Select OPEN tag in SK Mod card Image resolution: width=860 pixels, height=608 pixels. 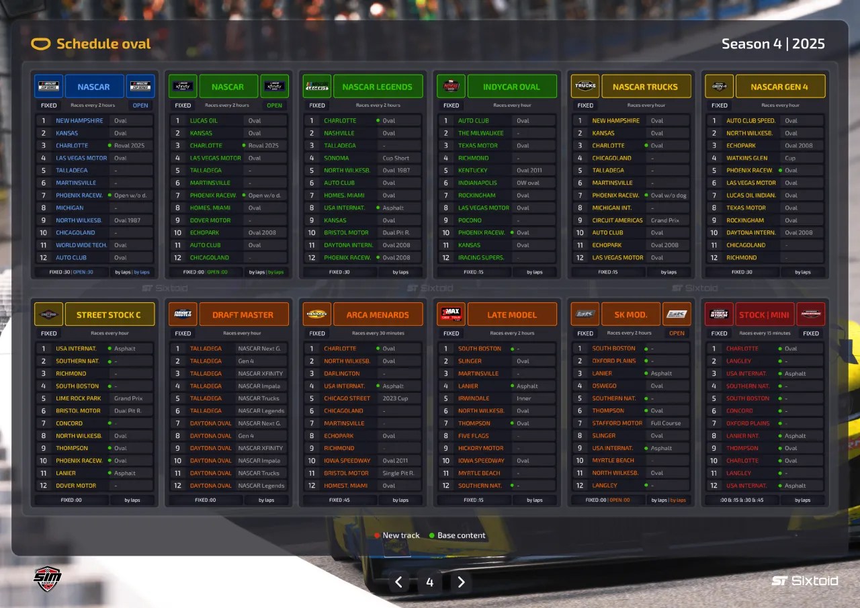coord(677,333)
